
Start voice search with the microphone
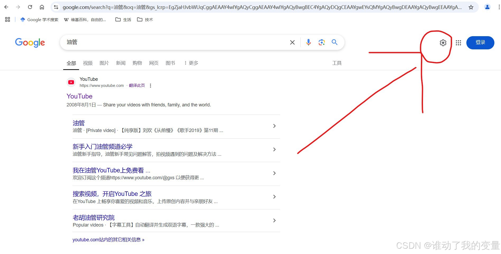(308, 42)
